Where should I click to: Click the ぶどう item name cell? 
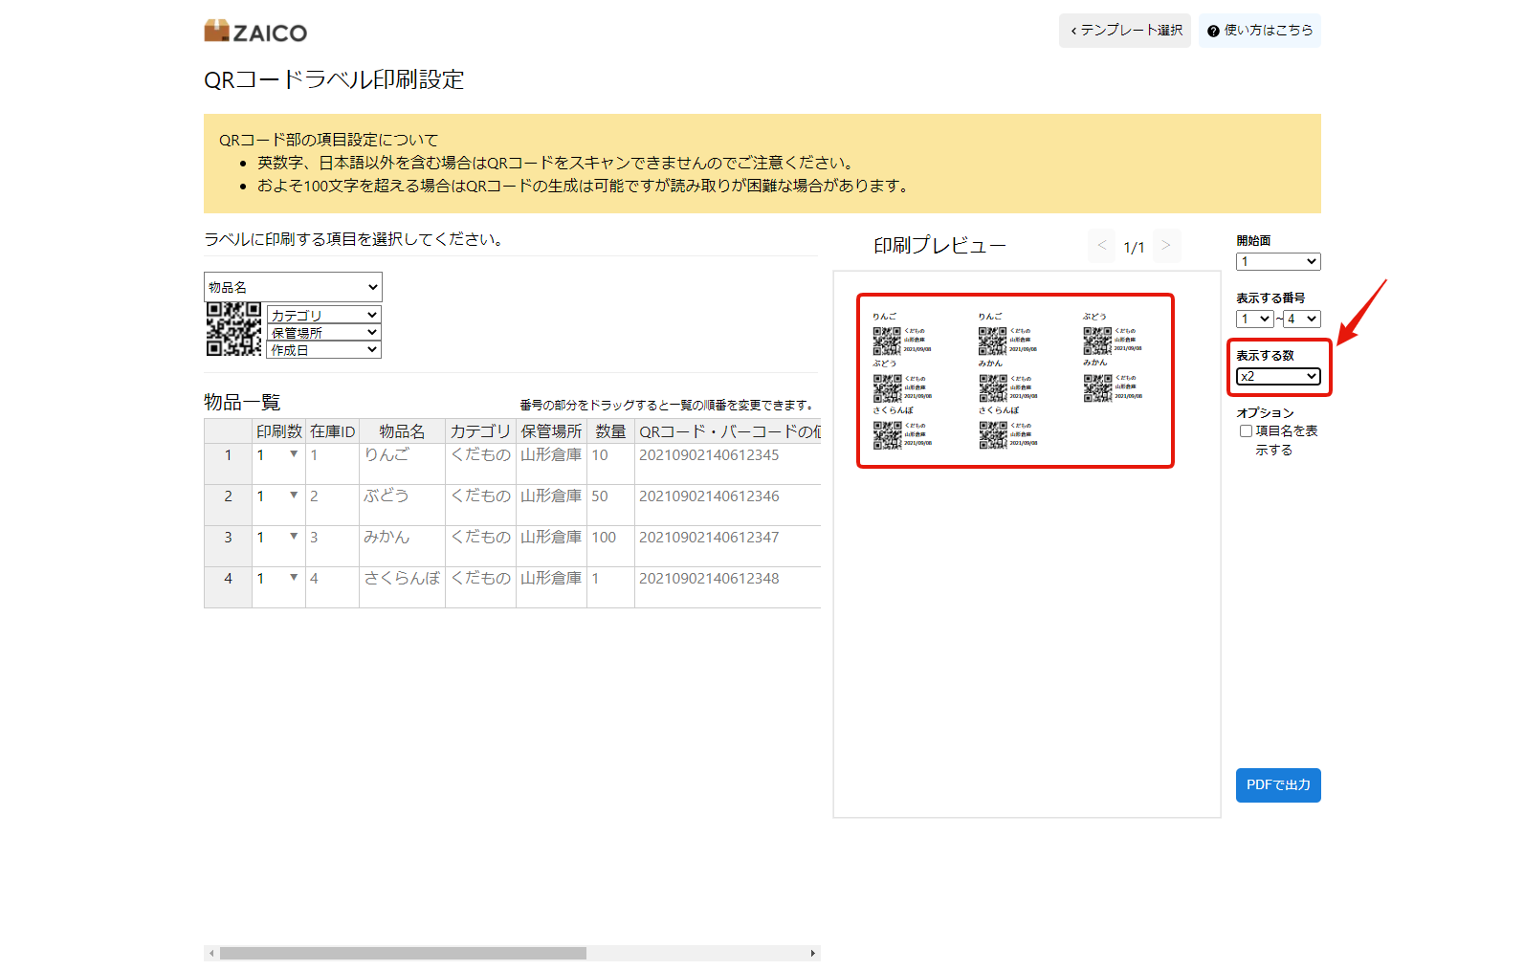click(402, 505)
